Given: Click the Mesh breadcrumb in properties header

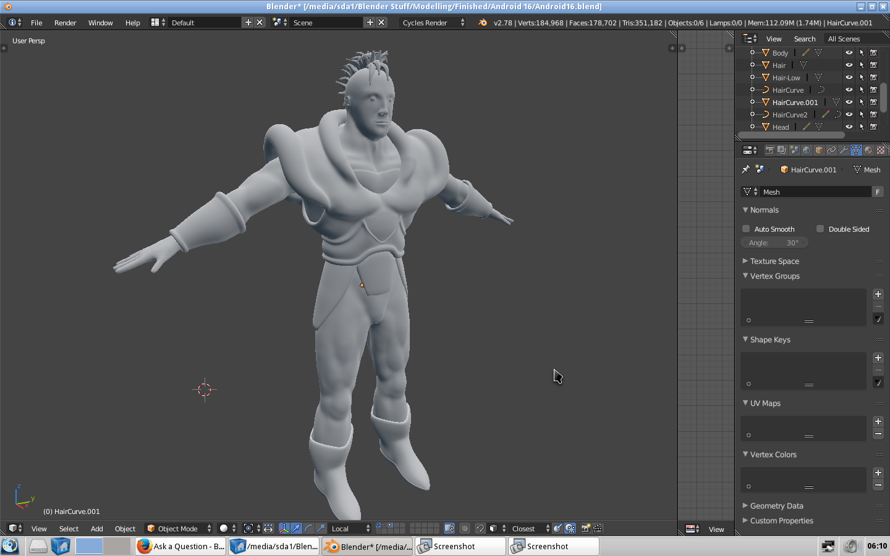Looking at the screenshot, I should tap(867, 169).
